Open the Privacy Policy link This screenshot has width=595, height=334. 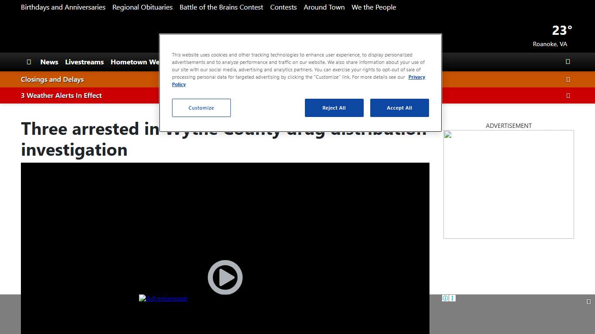point(416,77)
